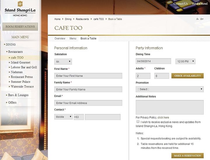Click the Privacy Policy click here link

click(163, 117)
